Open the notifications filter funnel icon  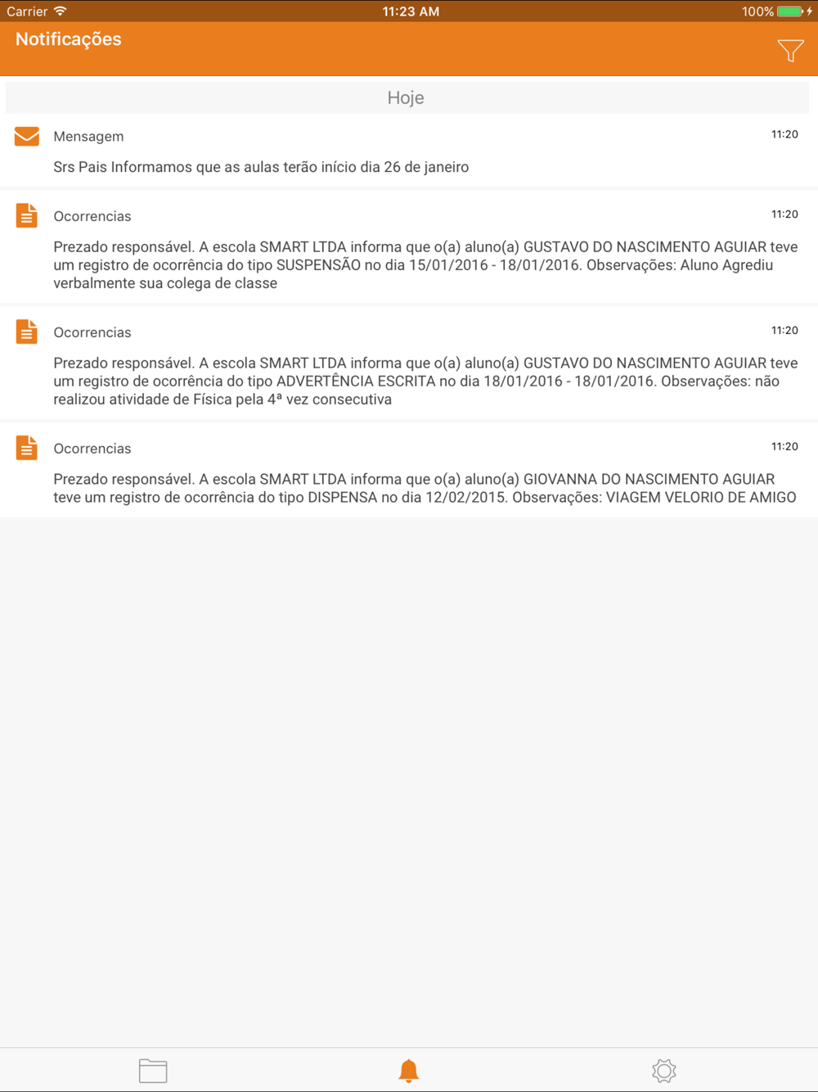[790, 51]
